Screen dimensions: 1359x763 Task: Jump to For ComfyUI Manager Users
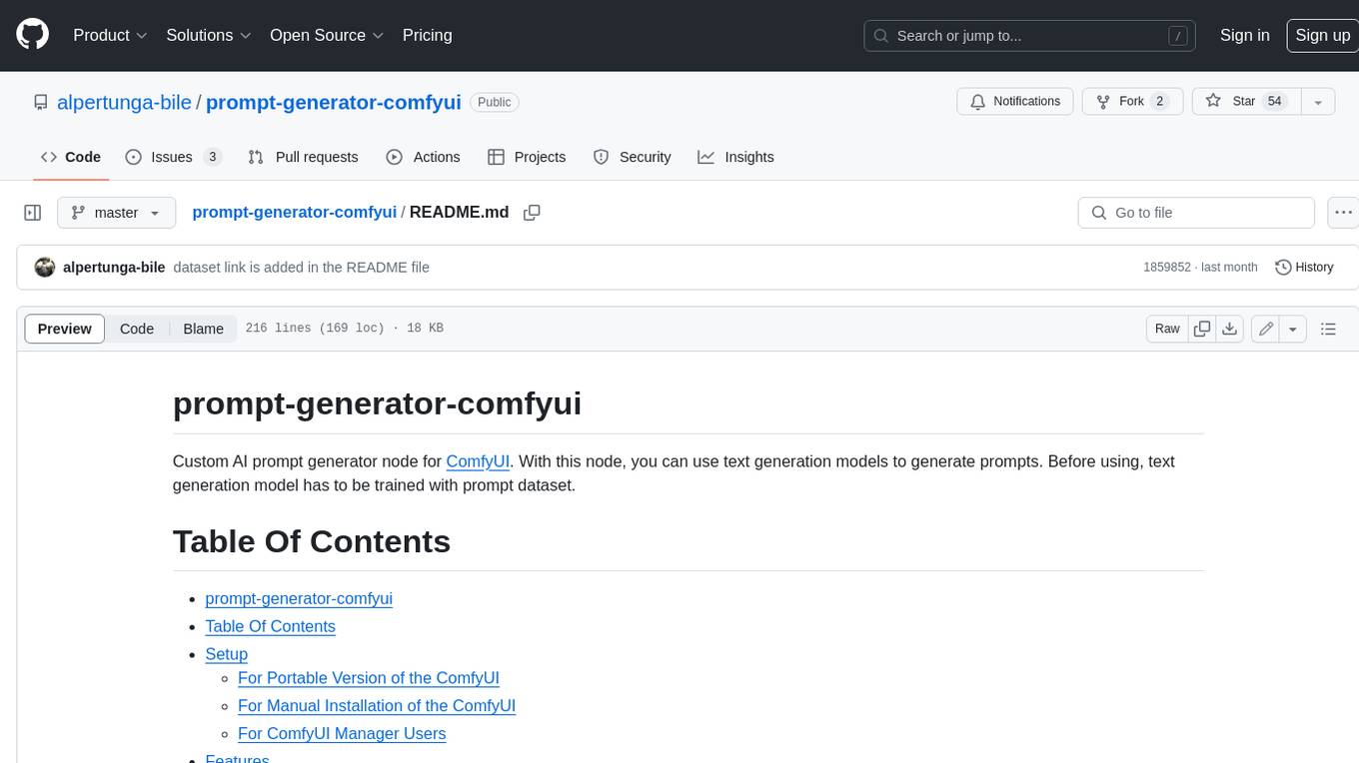(342, 734)
